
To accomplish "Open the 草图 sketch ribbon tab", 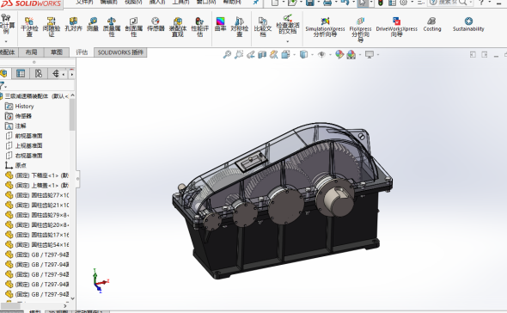I will (56, 52).
